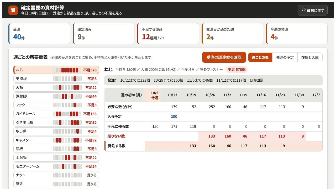336x189 pixels.
Task: Click the 10/22までに133個 order text
Action: 135,80
